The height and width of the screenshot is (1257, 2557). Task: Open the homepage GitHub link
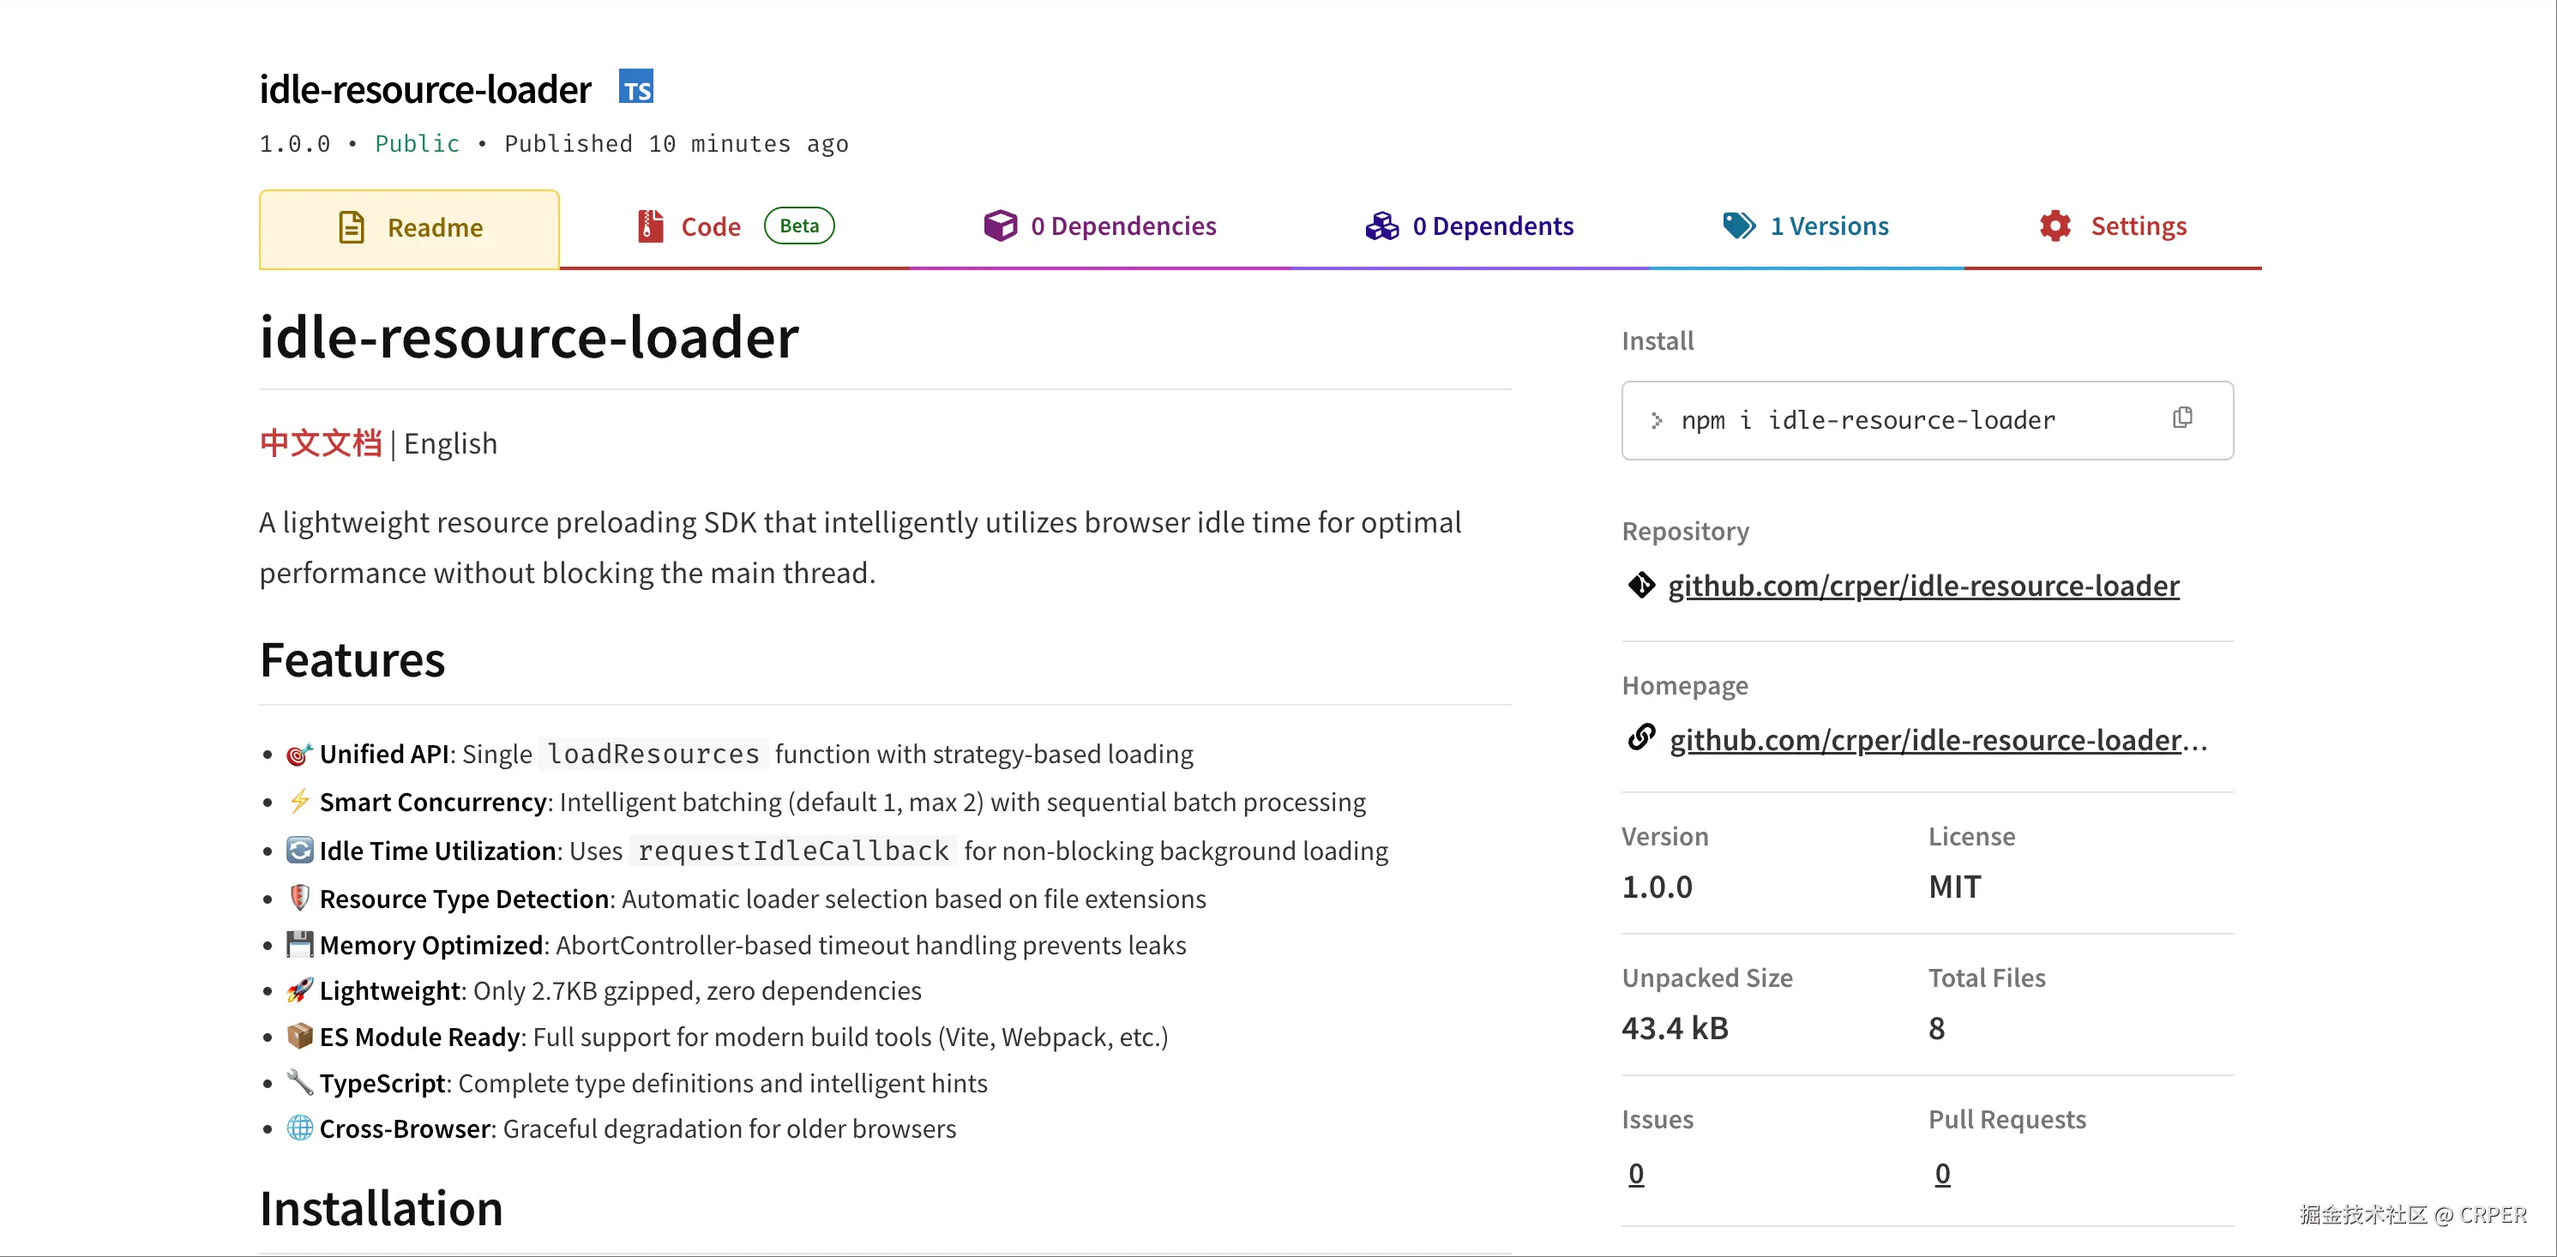pos(1925,740)
